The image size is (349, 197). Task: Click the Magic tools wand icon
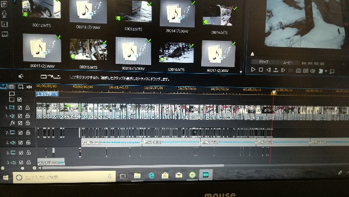[x=21, y=76]
